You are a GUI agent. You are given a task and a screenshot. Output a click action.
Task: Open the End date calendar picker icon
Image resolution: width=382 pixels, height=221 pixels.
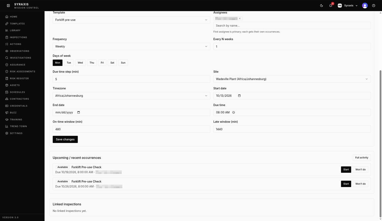coord(78,112)
